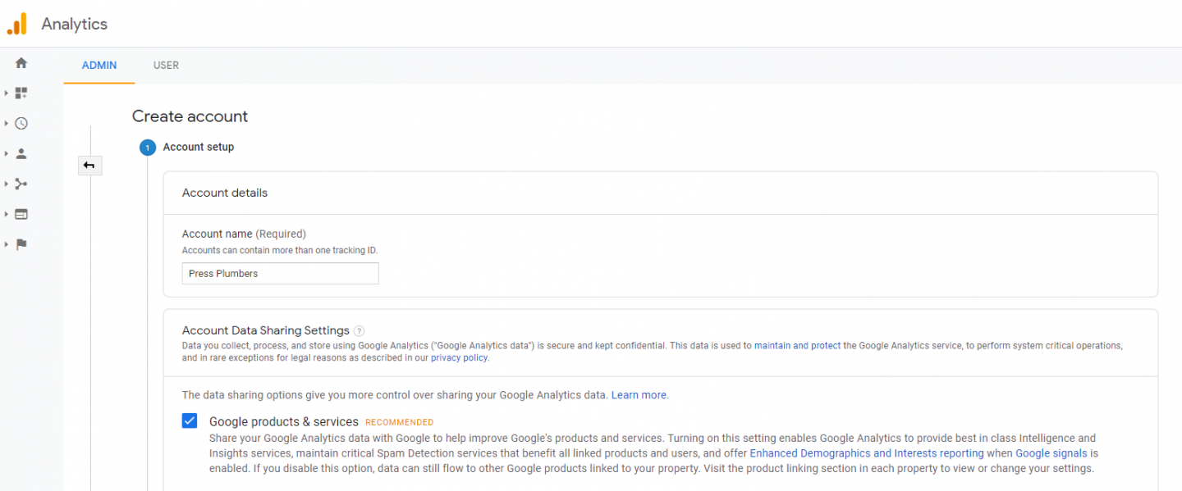Open Audience person icon in sidebar
The width and height of the screenshot is (1182, 491).
(21, 153)
